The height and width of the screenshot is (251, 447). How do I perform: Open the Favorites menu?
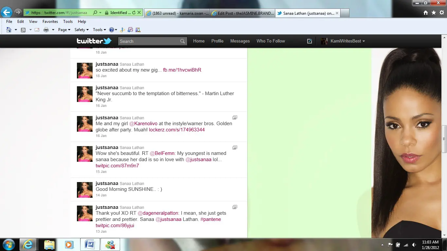50,22
